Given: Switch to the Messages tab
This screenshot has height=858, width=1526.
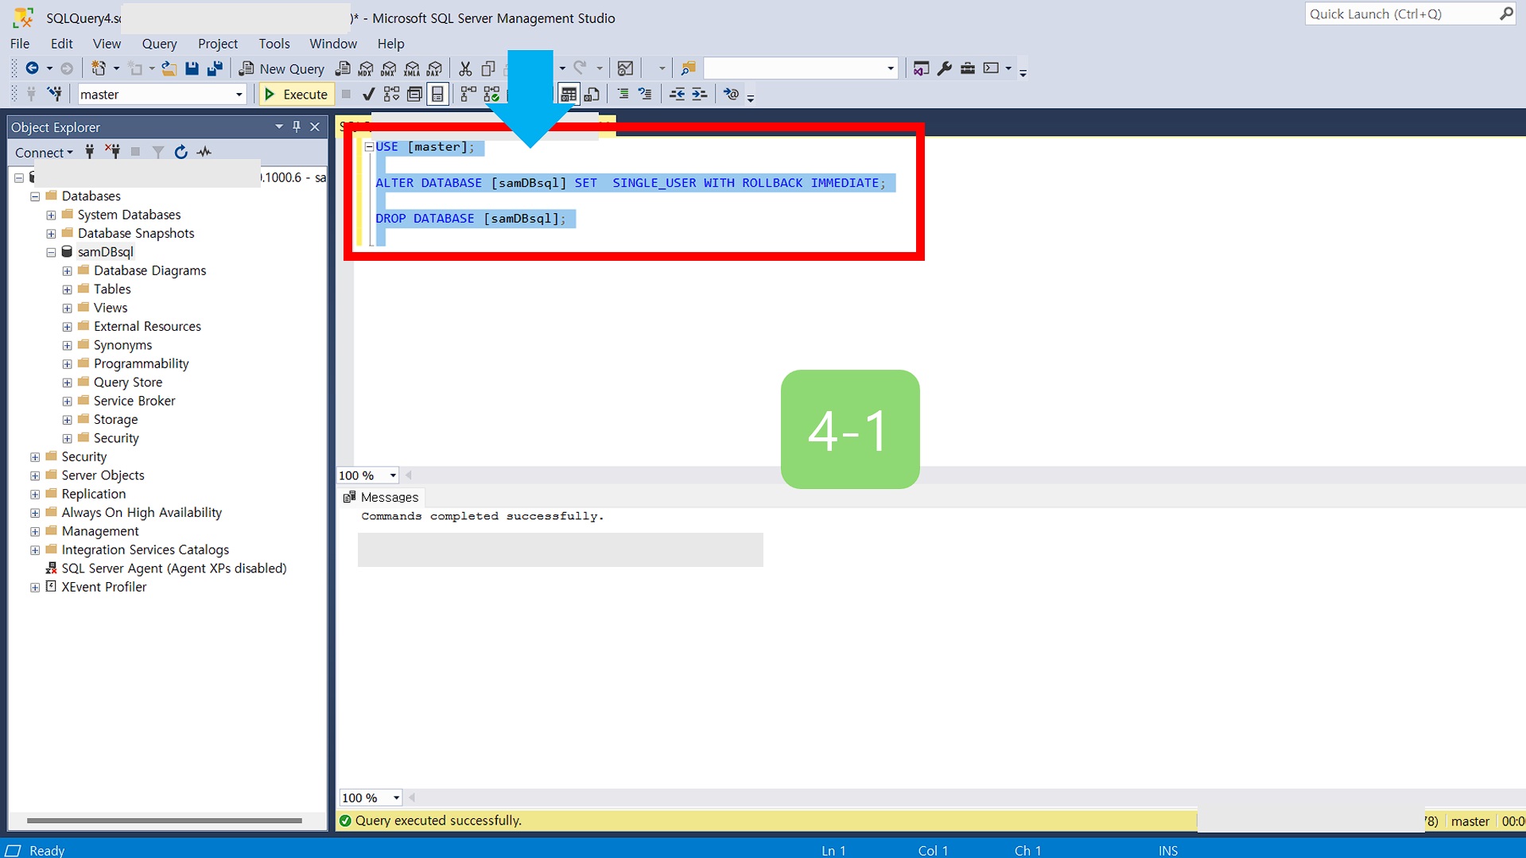Looking at the screenshot, I should (381, 497).
